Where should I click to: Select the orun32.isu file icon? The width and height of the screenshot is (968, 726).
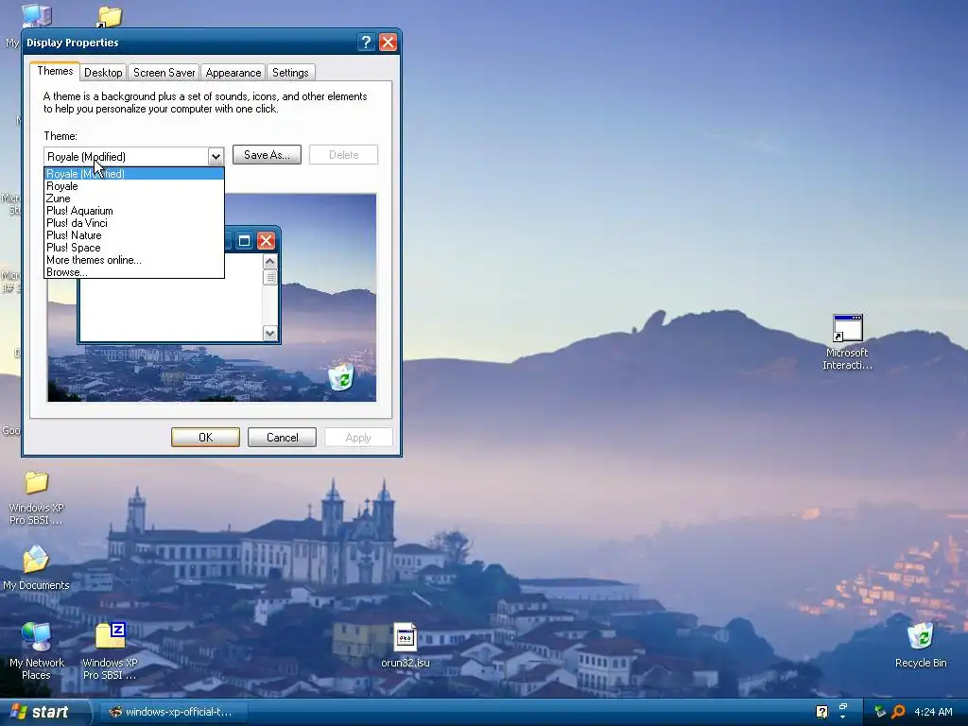pyautogui.click(x=405, y=637)
